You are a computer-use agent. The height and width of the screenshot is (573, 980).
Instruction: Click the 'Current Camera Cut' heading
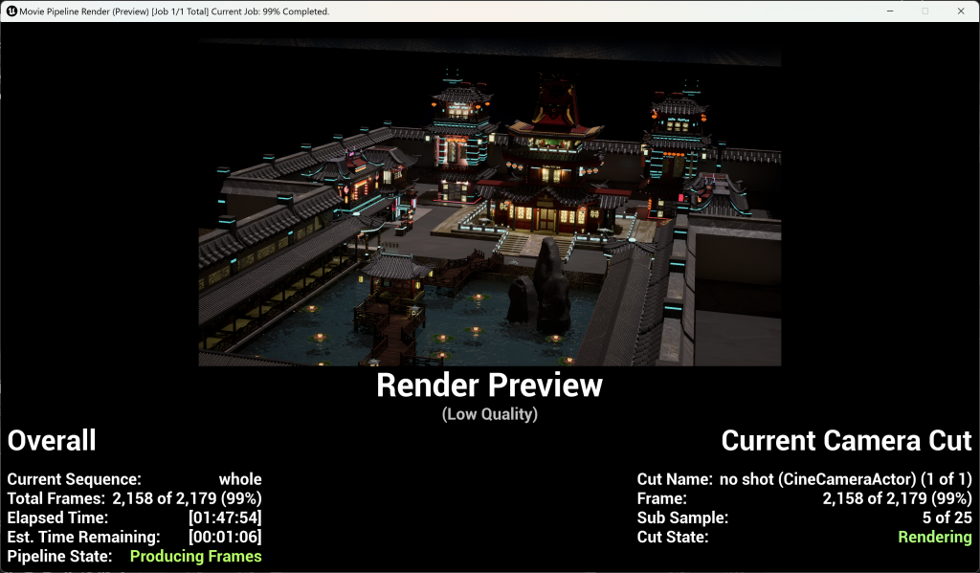846,441
